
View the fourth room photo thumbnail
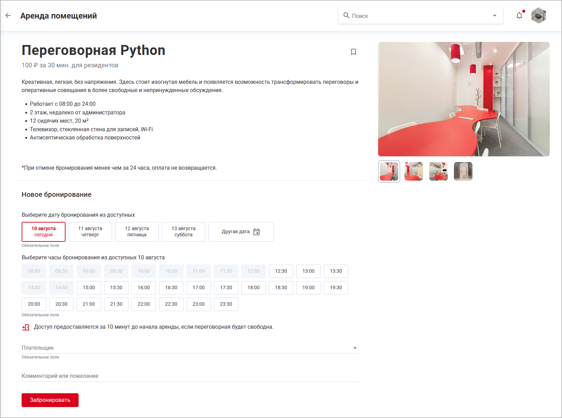point(463,171)
